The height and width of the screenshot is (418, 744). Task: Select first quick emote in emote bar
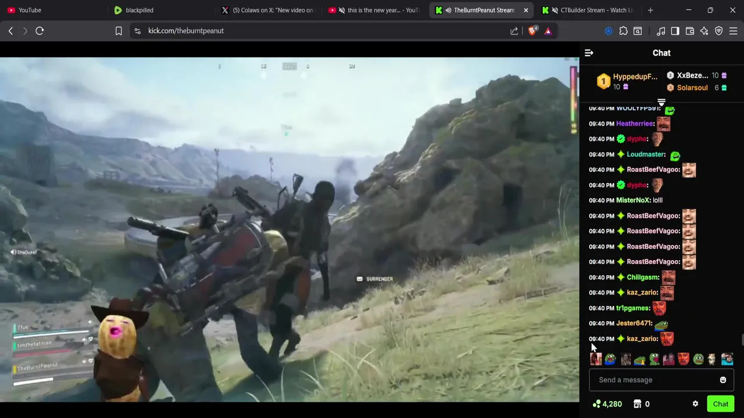pyautogui.click(x=596, y=359)
